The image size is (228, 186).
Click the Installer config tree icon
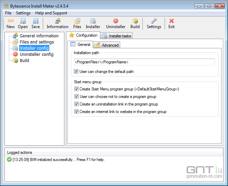pos(15,48)
